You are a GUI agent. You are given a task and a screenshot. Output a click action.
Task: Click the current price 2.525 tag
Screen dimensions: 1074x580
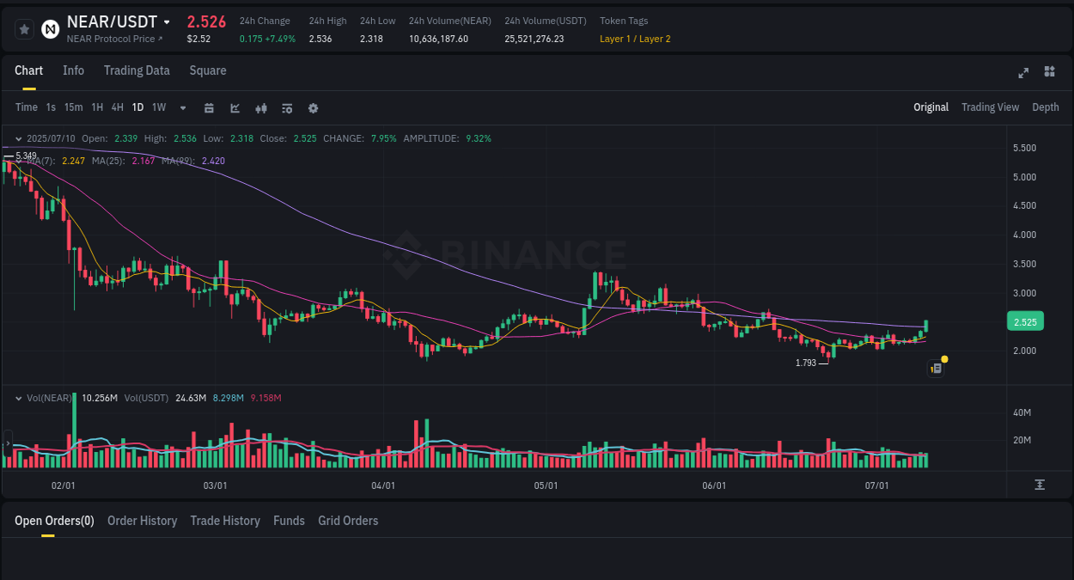1025,321
